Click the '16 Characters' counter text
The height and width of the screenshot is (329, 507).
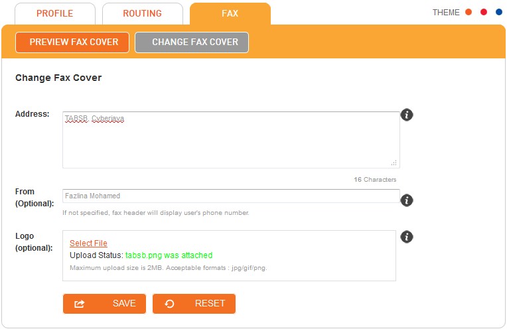click(375, 179)
